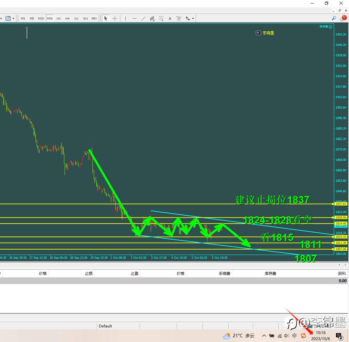Expand the arrows tool dropdown
349x342 pixels.
(193, 18)
